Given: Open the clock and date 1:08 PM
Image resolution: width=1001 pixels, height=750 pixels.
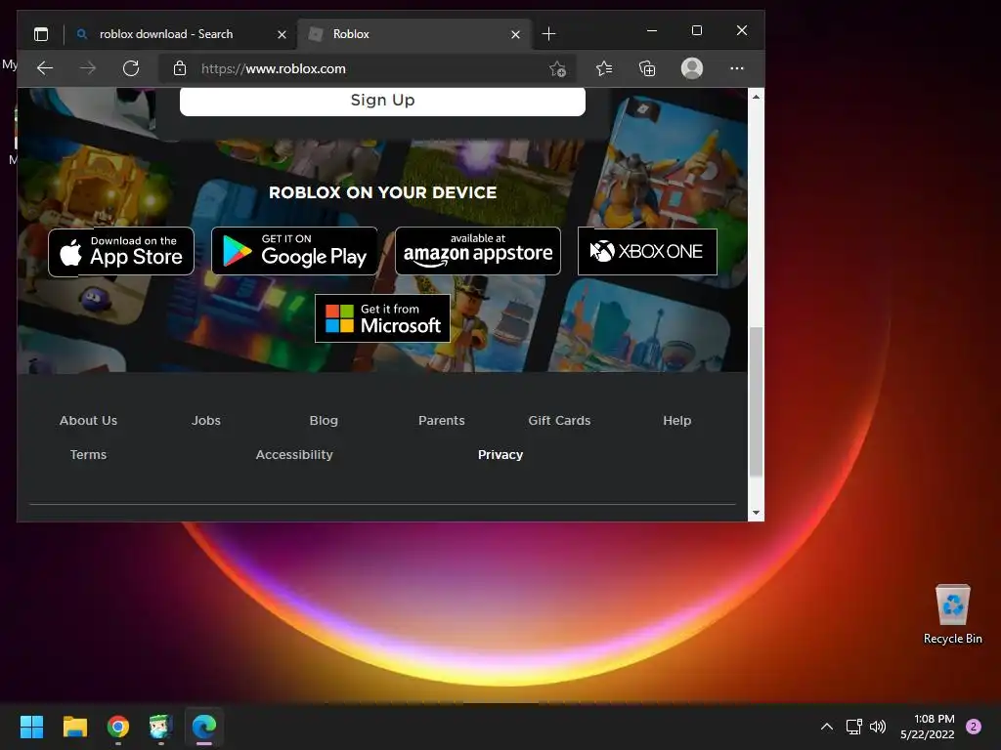Looking at the screenshot, I should point(928,727).
